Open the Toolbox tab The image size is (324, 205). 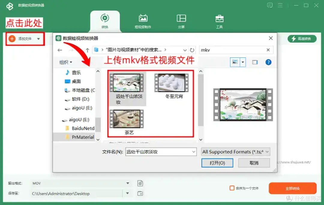[x=219, y=21]
